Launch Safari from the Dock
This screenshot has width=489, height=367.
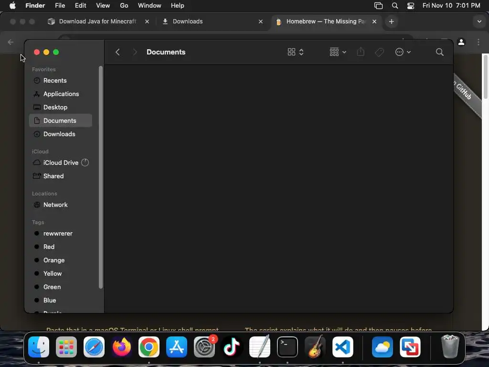(94, 347)
